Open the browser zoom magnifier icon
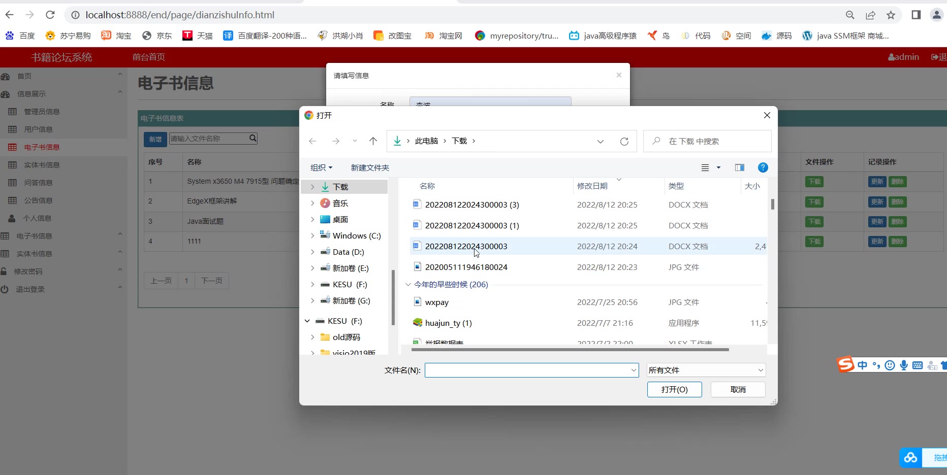Viewport: 947px width, 475px height. [850, 15]
